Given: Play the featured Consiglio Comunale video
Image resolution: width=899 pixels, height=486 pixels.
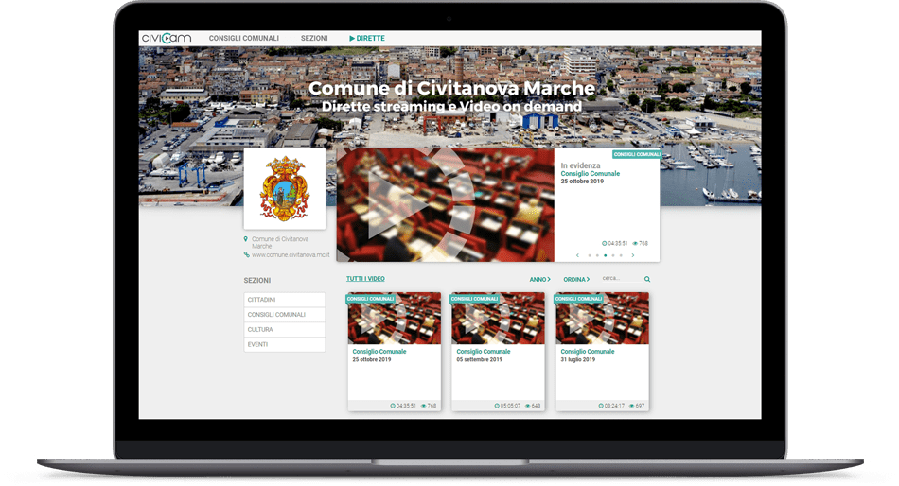Looking at the screenshot, I should (x=445, y=204).
